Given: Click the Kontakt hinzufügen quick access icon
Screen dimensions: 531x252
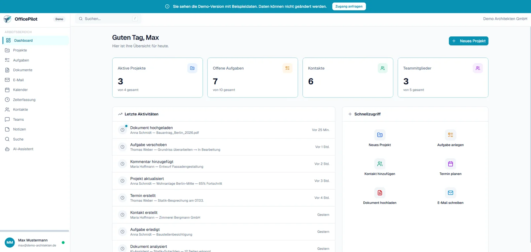Looking at the screenshot, I should pyautogui.click(x=380, y=164).
